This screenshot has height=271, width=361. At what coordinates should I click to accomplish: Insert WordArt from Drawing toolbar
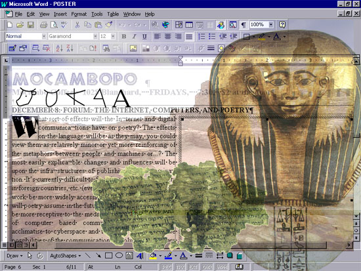140,256
